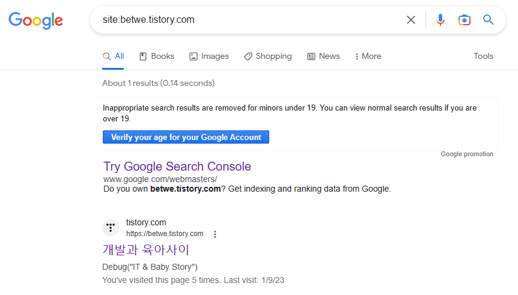Select the All tab
518x295 pixels.
point(113,56)
